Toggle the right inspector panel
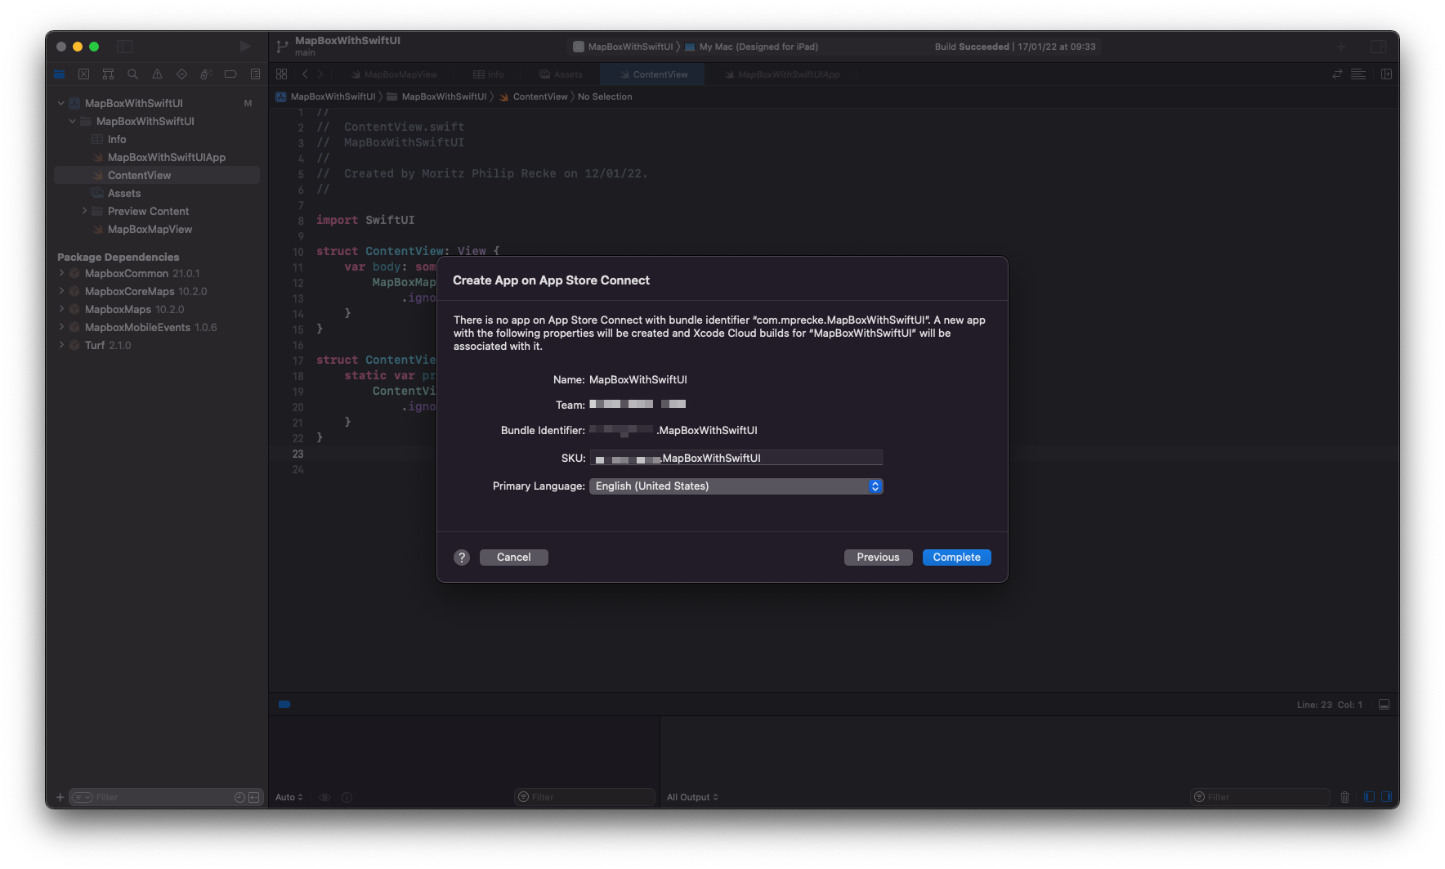1445x869 pixels. coord(1379,47)
